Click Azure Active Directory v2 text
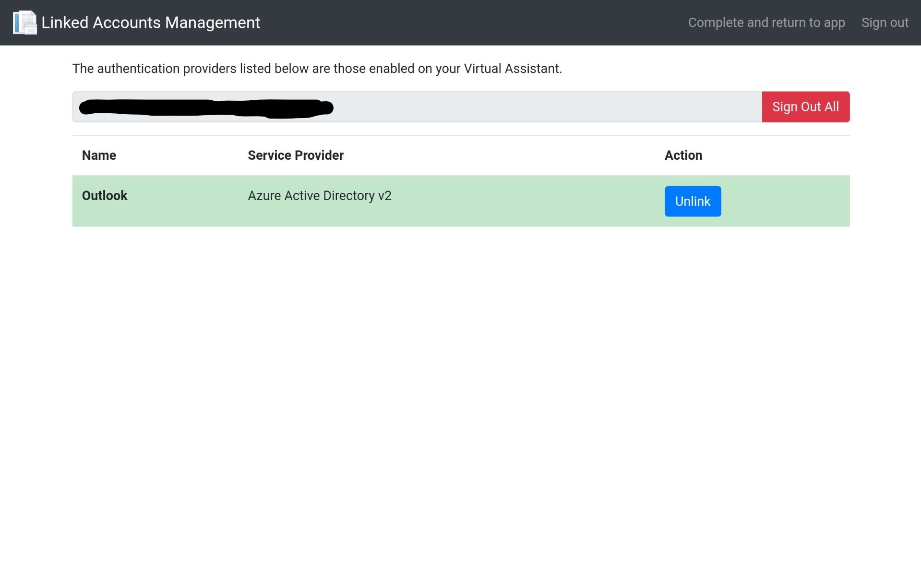921x583 pixels. 320,196
